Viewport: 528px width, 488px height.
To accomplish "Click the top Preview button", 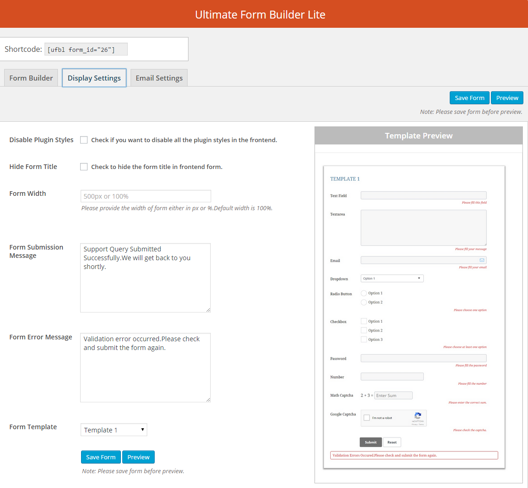I will tap(507, 98).
